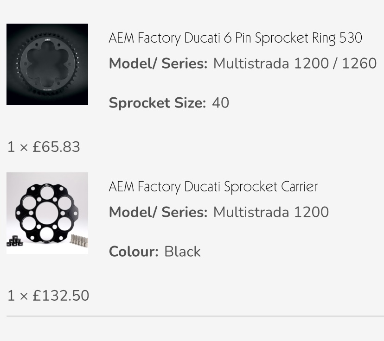Click the 1 × £132.50 price line
Viewport: 384px width, 341px height.
48,296
